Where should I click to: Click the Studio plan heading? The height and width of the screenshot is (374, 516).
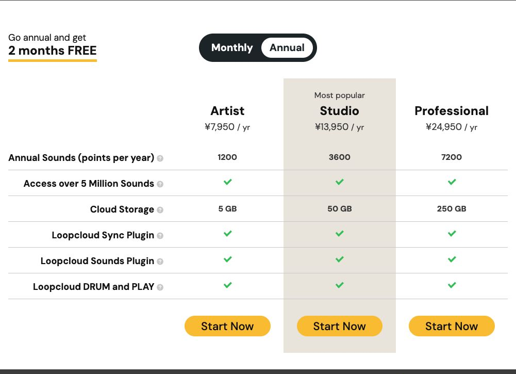[340, 111]
